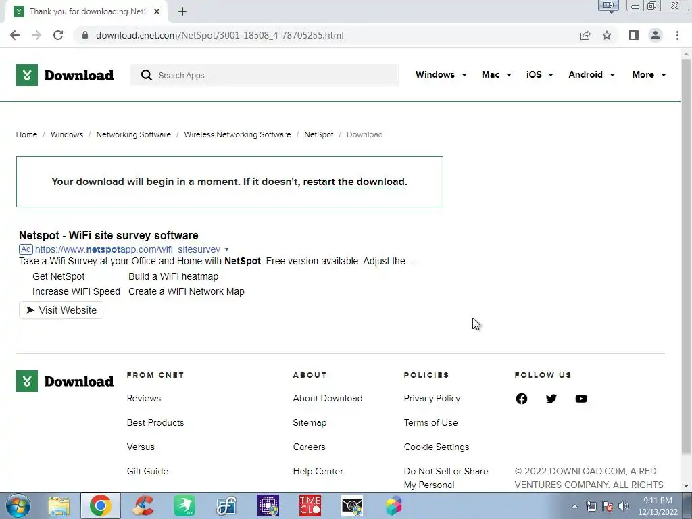Open the Windows Start button
The width and height of the screenshot is (692, 519).
coord(18,505)
